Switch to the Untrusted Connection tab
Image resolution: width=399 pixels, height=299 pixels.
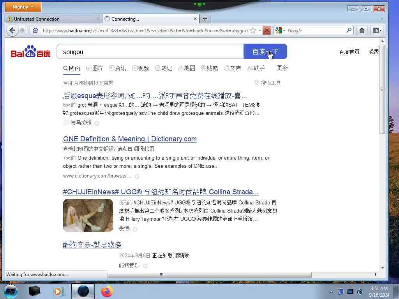(53, 19)
